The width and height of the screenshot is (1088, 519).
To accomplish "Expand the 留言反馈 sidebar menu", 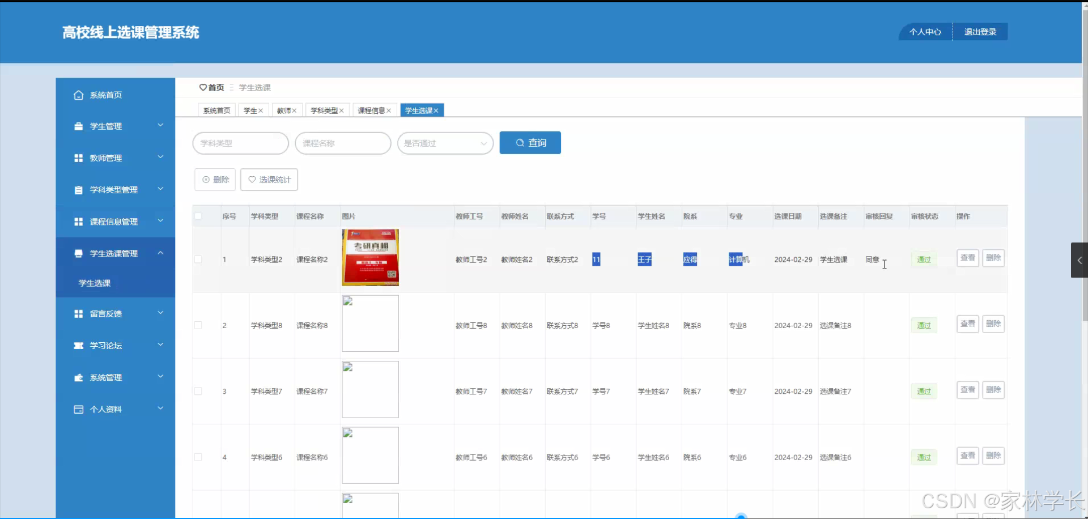I will 160,313.
